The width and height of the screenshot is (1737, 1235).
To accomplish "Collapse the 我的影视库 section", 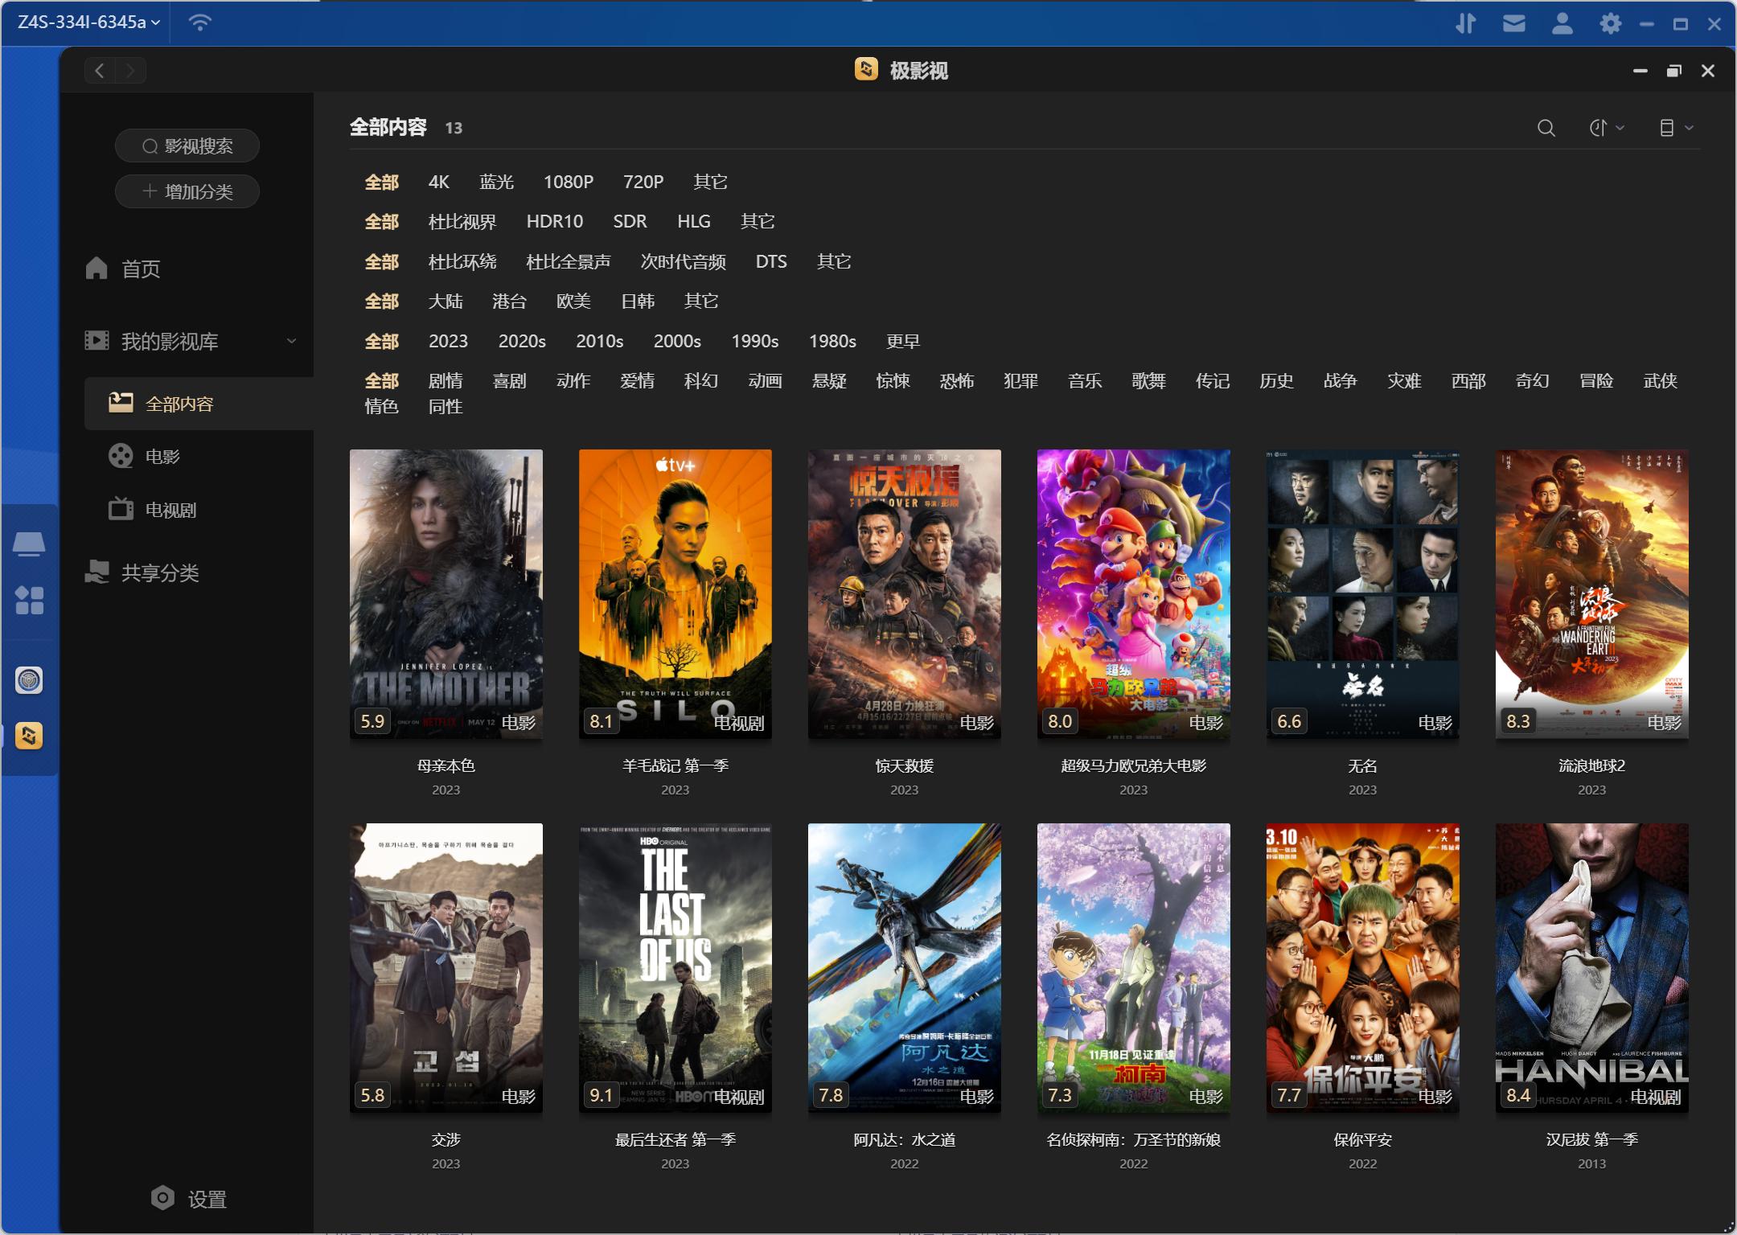I will pyautogui.click(x=291, y=340).
